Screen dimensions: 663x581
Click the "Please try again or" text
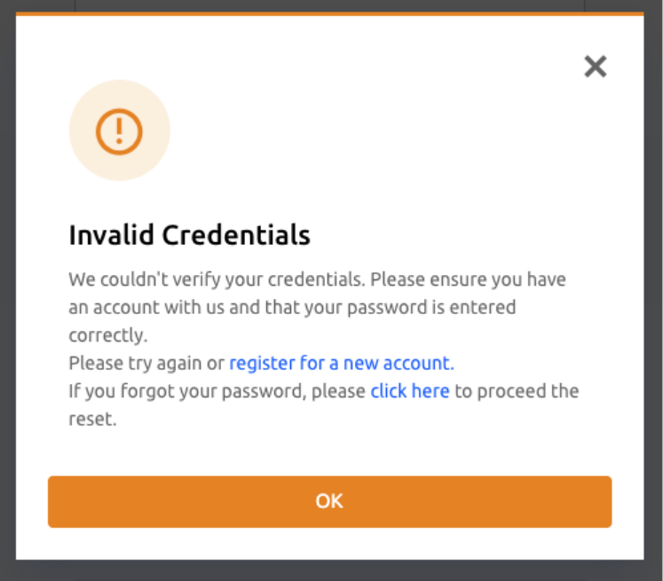(x=146, y=363)
